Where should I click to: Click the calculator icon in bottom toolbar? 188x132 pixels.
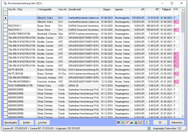[x=136, y=123]
